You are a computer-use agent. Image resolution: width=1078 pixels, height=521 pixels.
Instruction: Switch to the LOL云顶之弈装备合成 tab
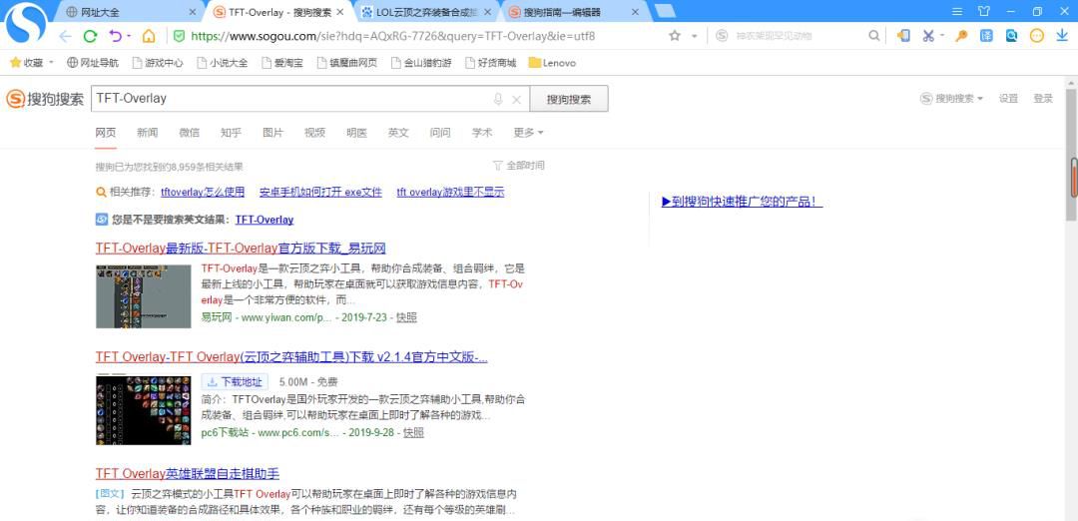coord(425,12)
